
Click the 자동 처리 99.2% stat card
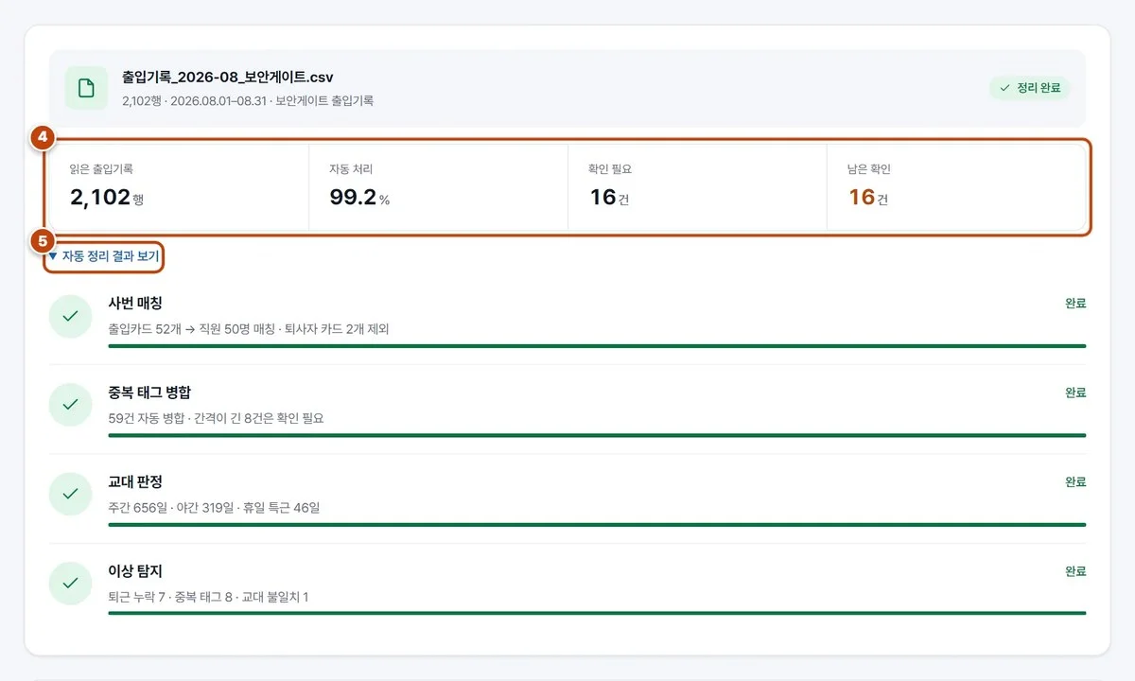pyautogui.click(x=438, y=186)
